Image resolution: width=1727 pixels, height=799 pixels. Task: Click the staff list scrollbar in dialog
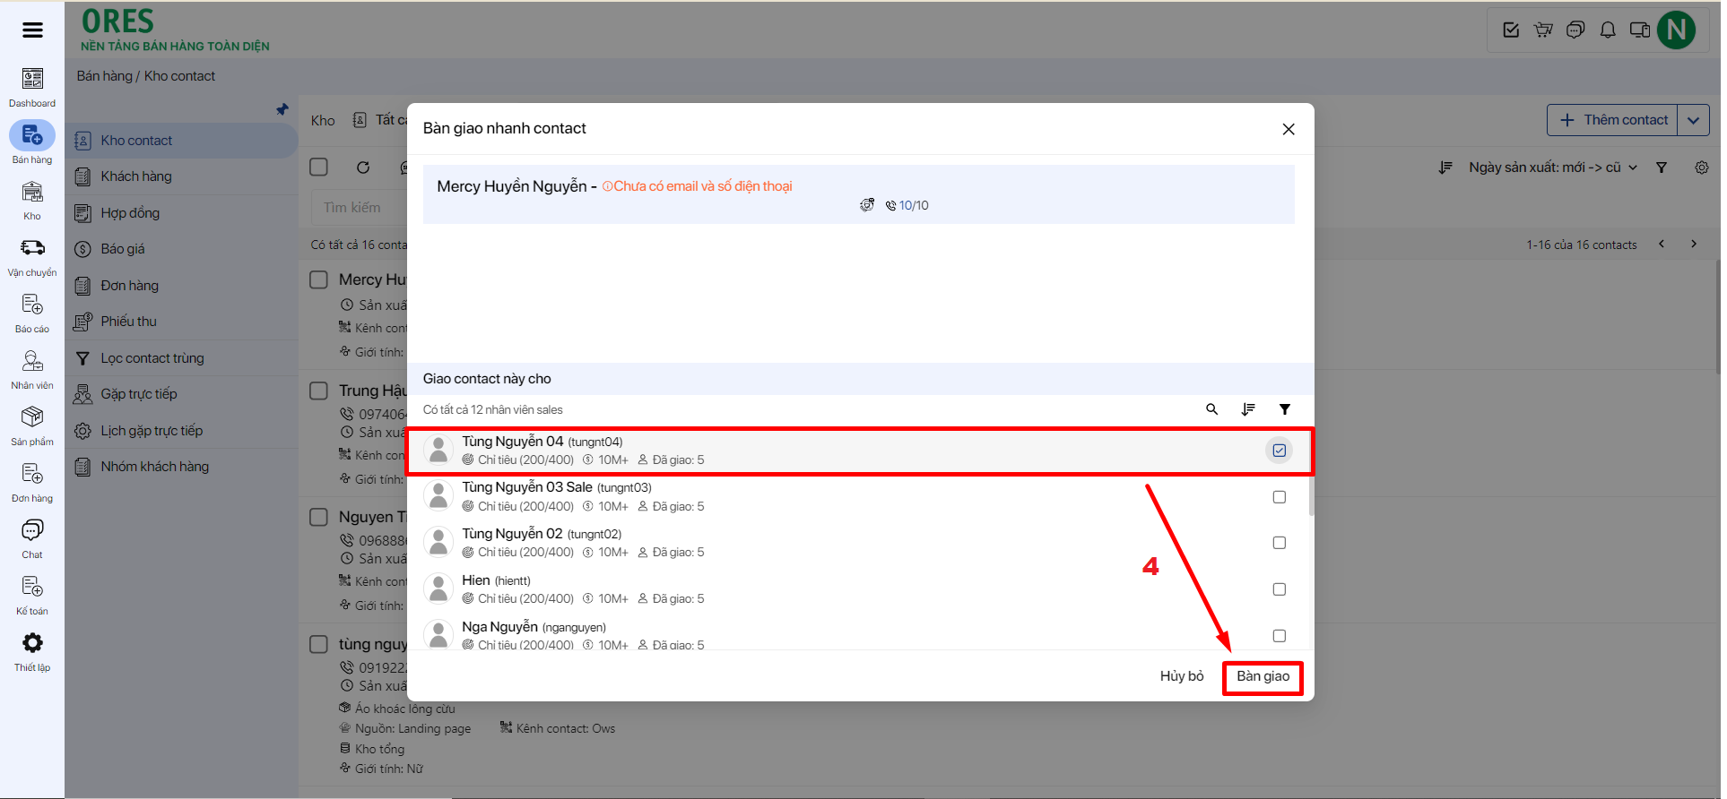[1311, 497]
